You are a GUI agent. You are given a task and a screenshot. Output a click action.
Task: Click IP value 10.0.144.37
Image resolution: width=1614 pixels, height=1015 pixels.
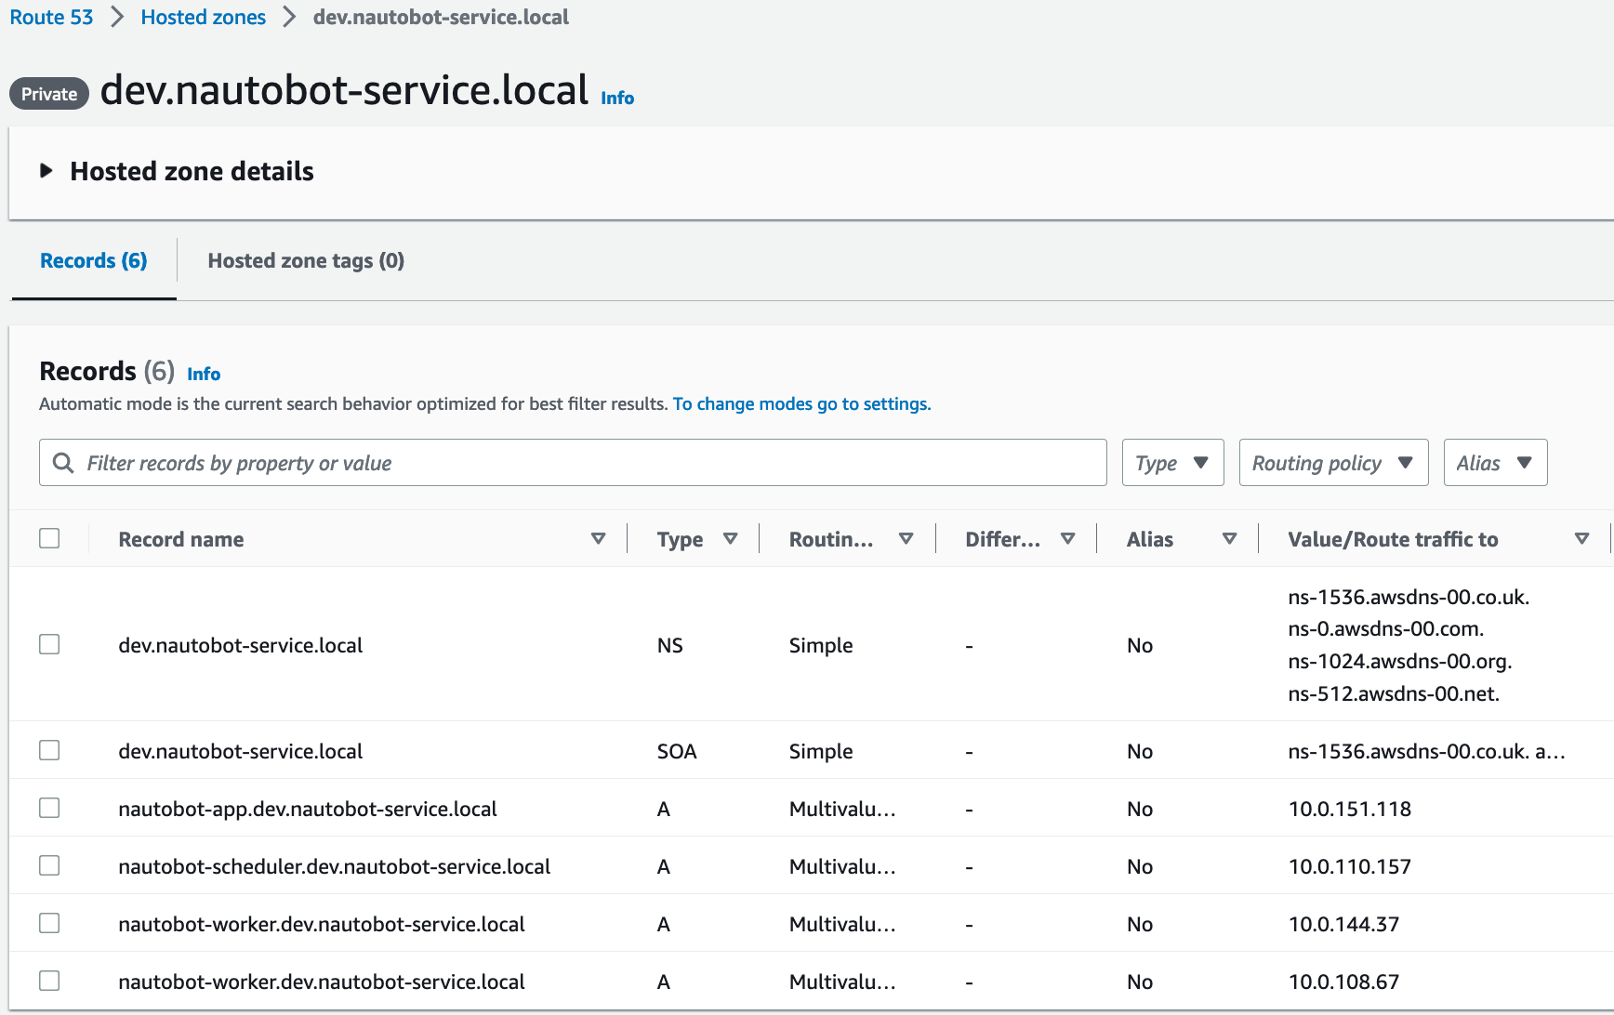pos(1343,924)
